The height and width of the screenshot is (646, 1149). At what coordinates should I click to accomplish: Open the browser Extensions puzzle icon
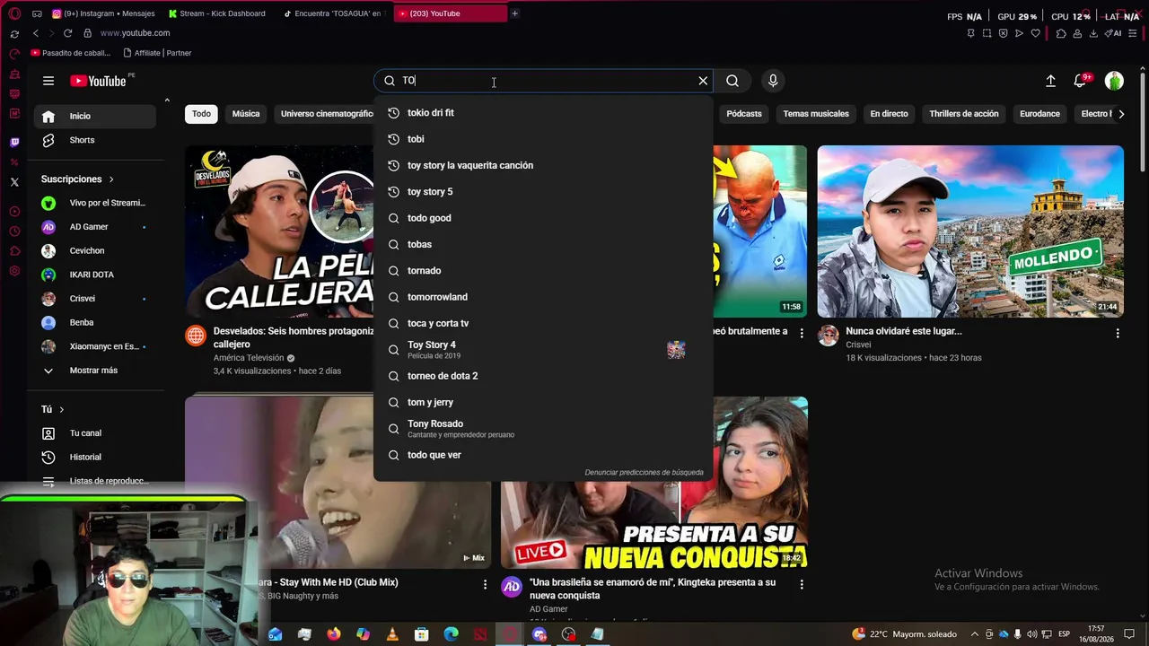(1061, 33)
